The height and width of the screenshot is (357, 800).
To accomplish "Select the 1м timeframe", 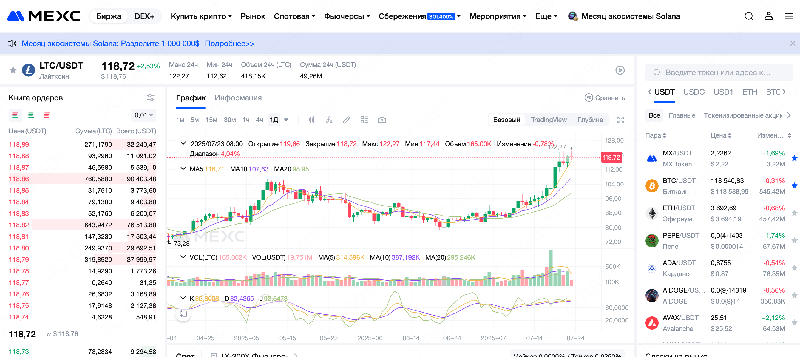I will [180, 120].
